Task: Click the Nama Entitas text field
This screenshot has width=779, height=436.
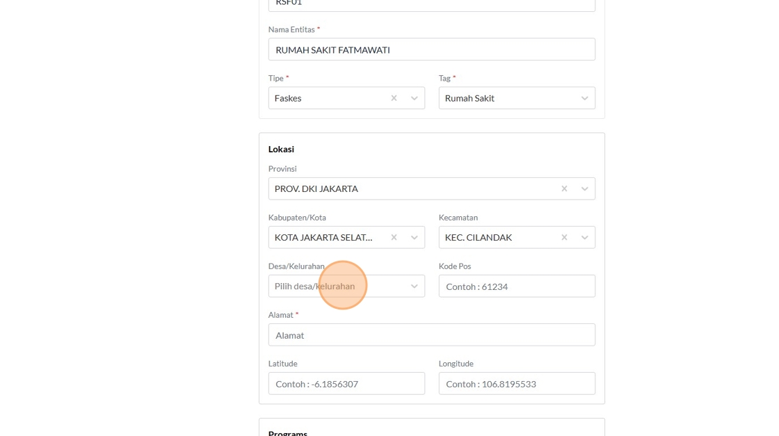Action: [431, 49]
